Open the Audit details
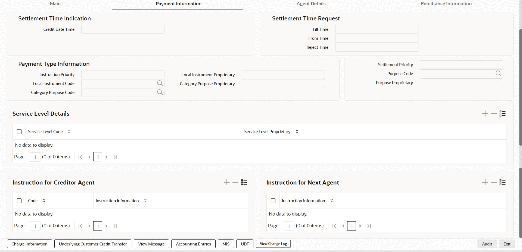The image size is (522, 252). point(487,244)
